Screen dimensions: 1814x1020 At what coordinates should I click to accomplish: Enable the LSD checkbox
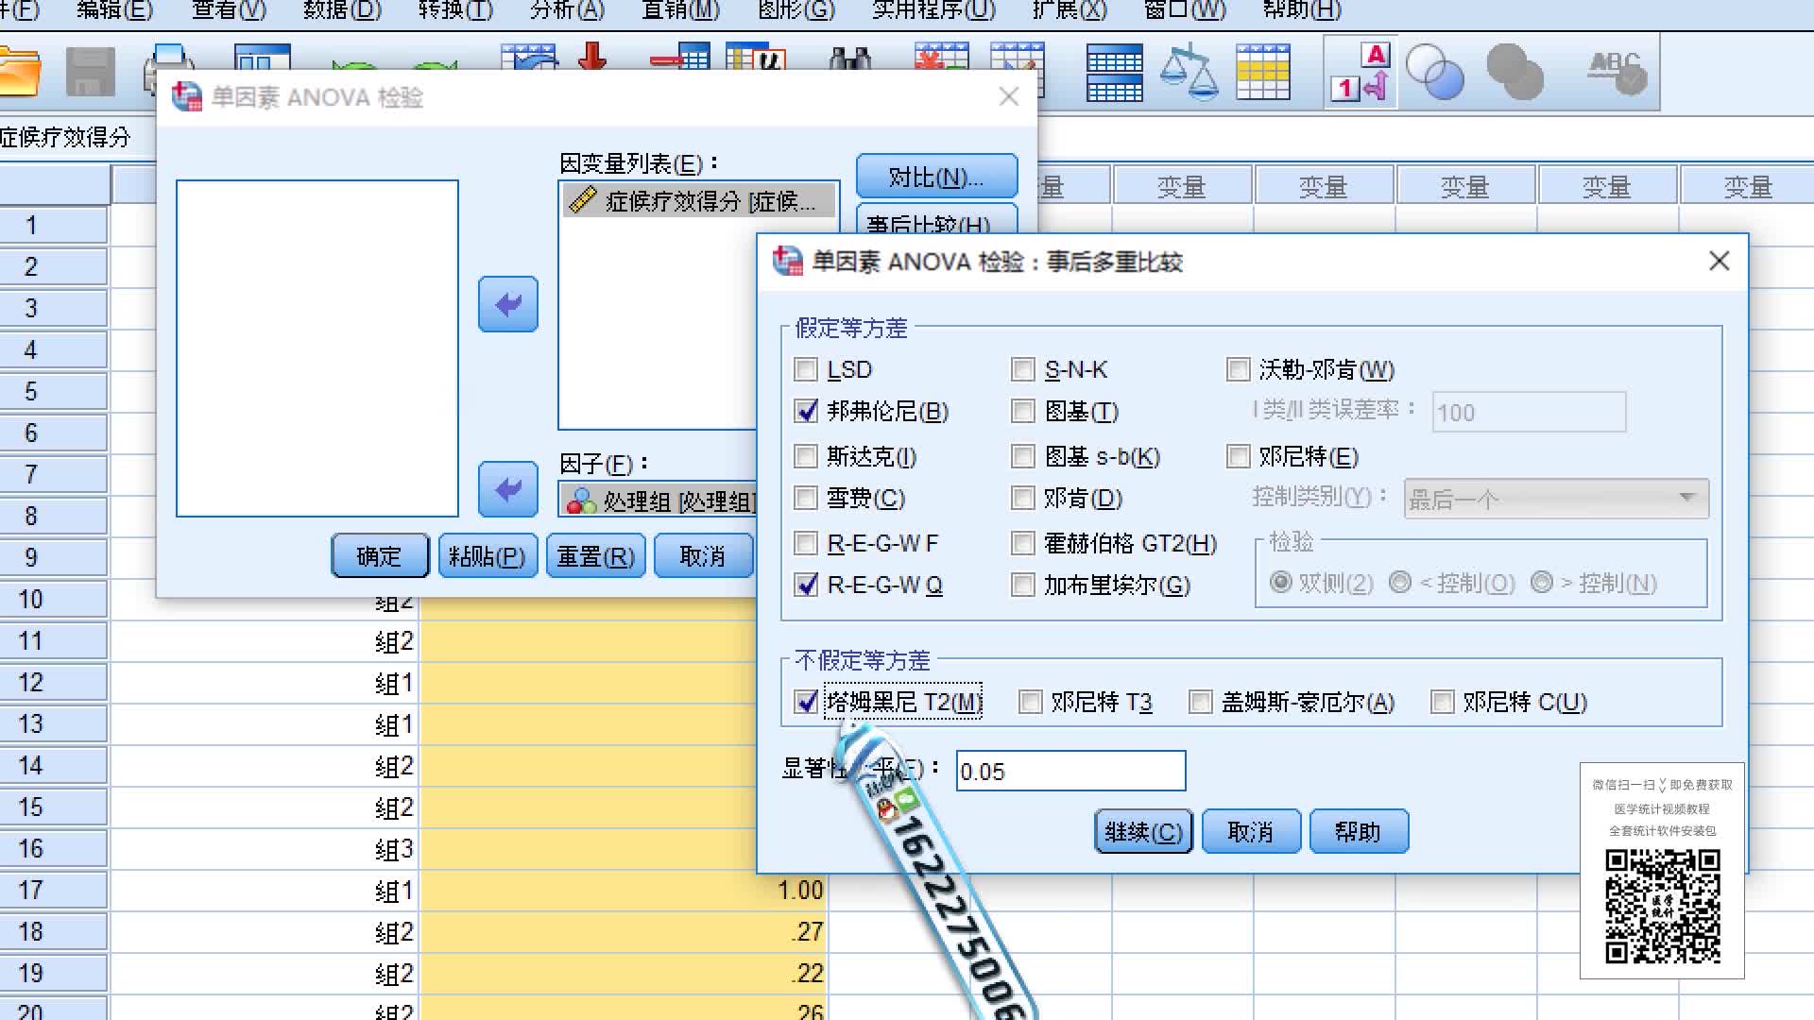[x=806, y=369]
